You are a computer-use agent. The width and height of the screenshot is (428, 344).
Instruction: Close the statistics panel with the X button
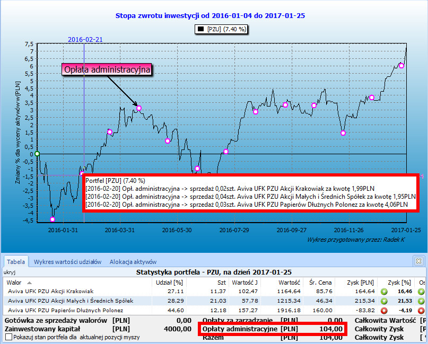[x=419, y=261]
